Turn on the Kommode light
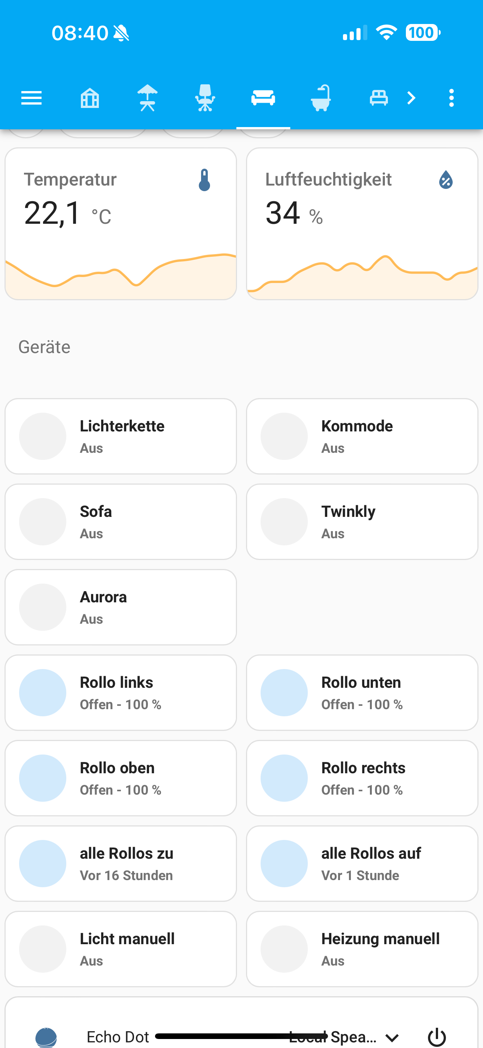 click(x=284, y=436)
